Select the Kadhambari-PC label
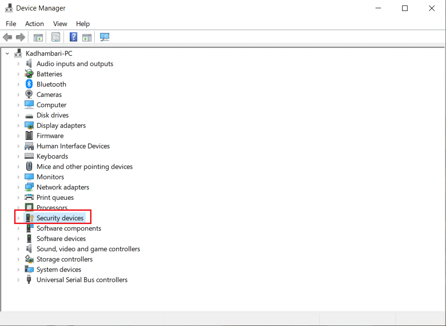Image resolution: width=446 pixels, height=326 pixels. click(49, 53)
